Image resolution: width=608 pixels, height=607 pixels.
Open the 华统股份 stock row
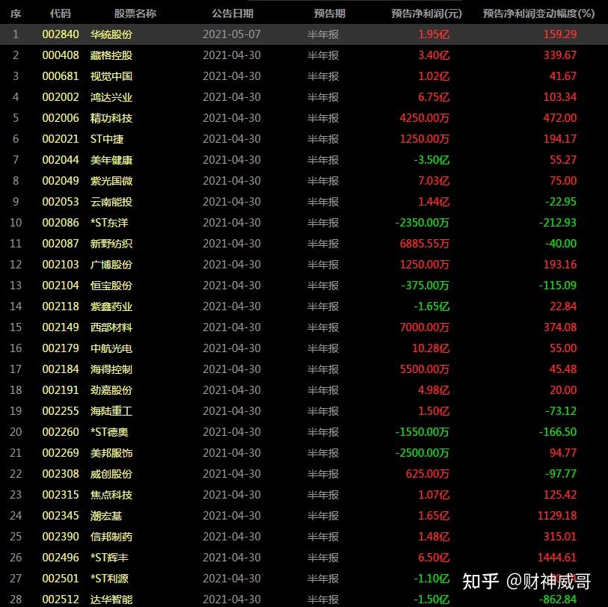(304, 34)
